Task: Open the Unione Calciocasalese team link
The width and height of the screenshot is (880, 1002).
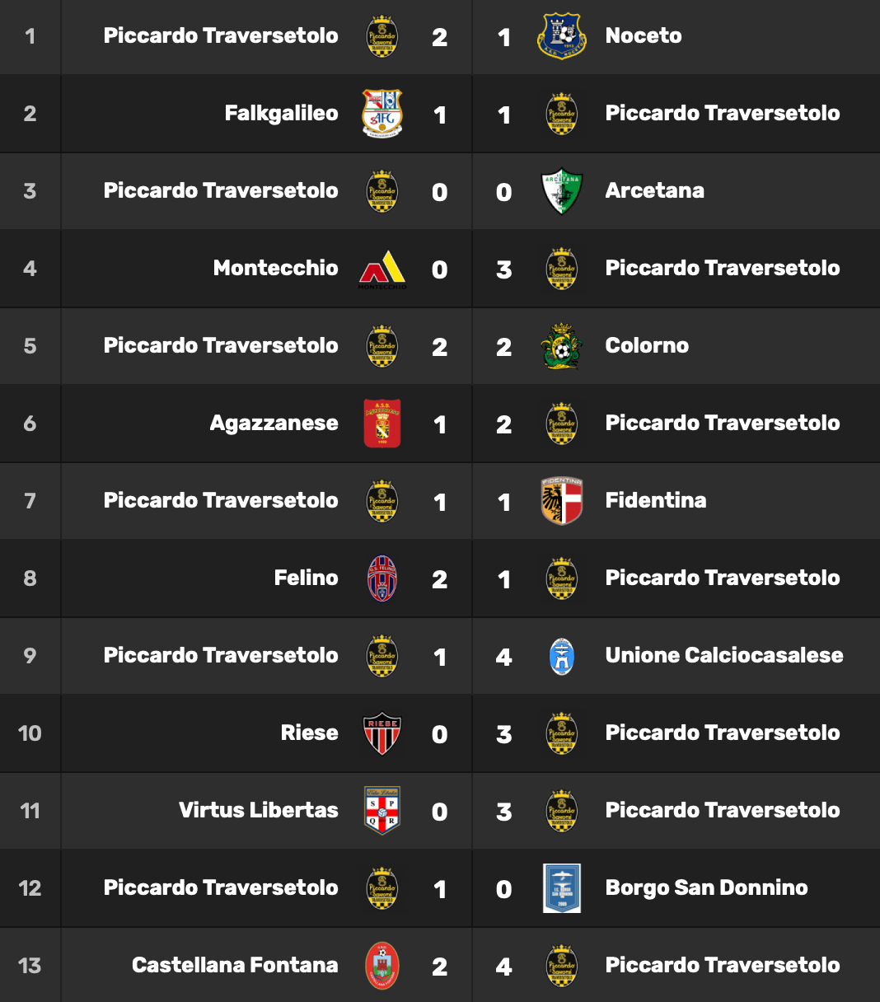Action: tap(724, 655)
